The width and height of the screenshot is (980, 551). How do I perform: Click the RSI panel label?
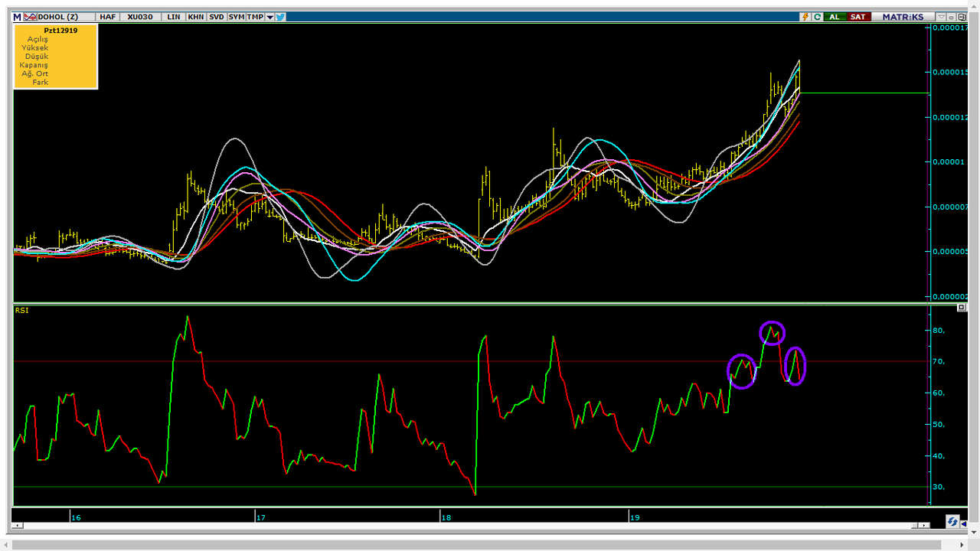21,311
